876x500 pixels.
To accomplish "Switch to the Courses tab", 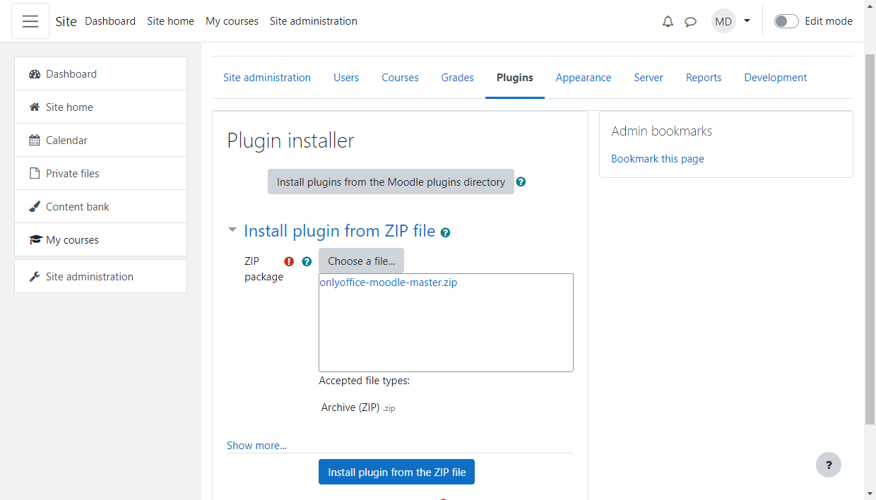I will pos(400,78).
